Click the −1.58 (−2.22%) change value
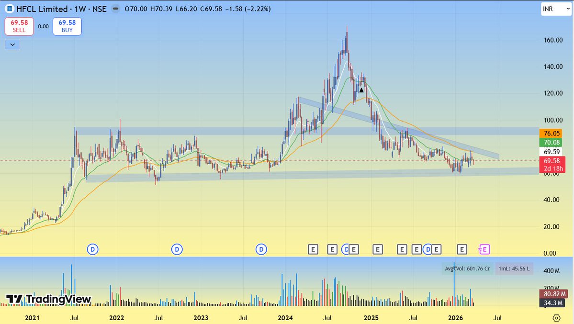 point(248,9)
